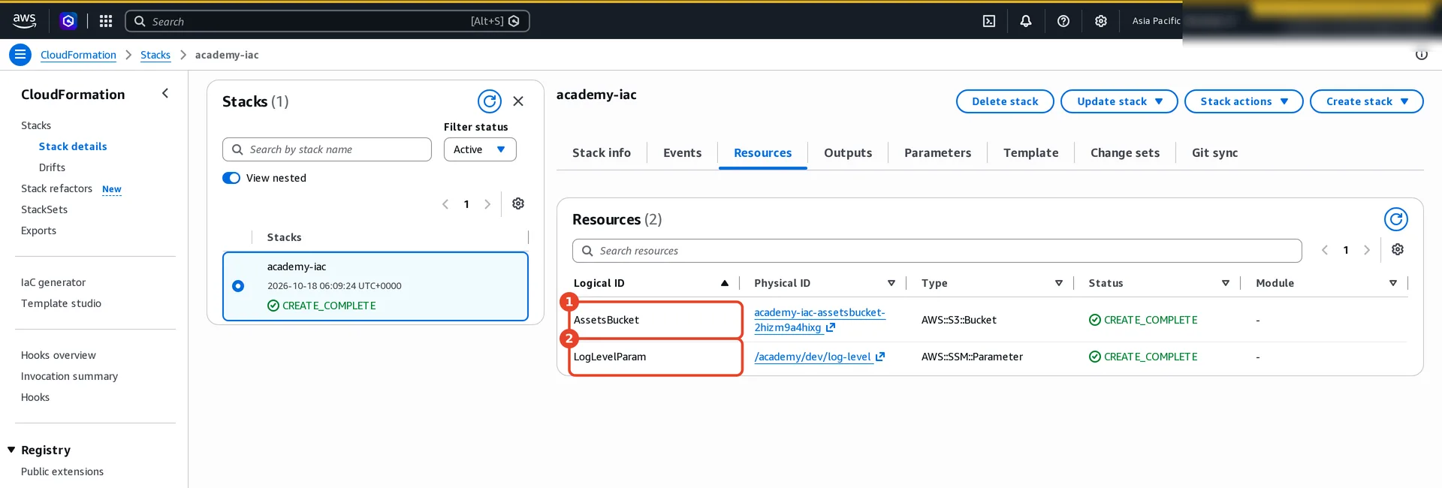The height and width of the screenshot is (488, 1442).
Task: Switch to the Parameters tab
Action: 937,152
